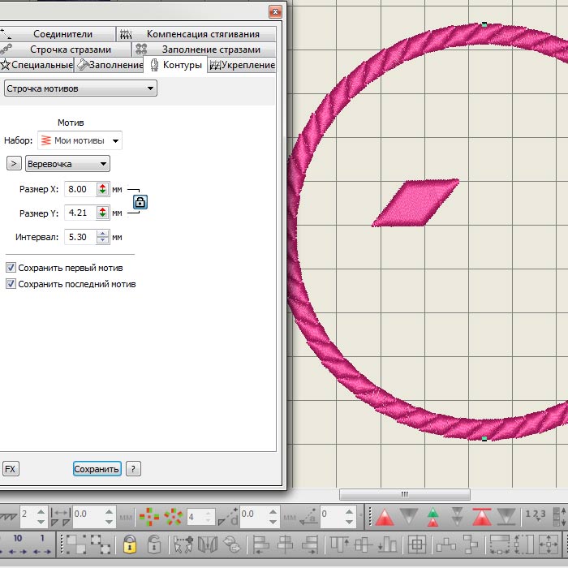568x568 pixels.
Task: Click the horizontal scrollbar below the canvas
Action: pos(404,493)
